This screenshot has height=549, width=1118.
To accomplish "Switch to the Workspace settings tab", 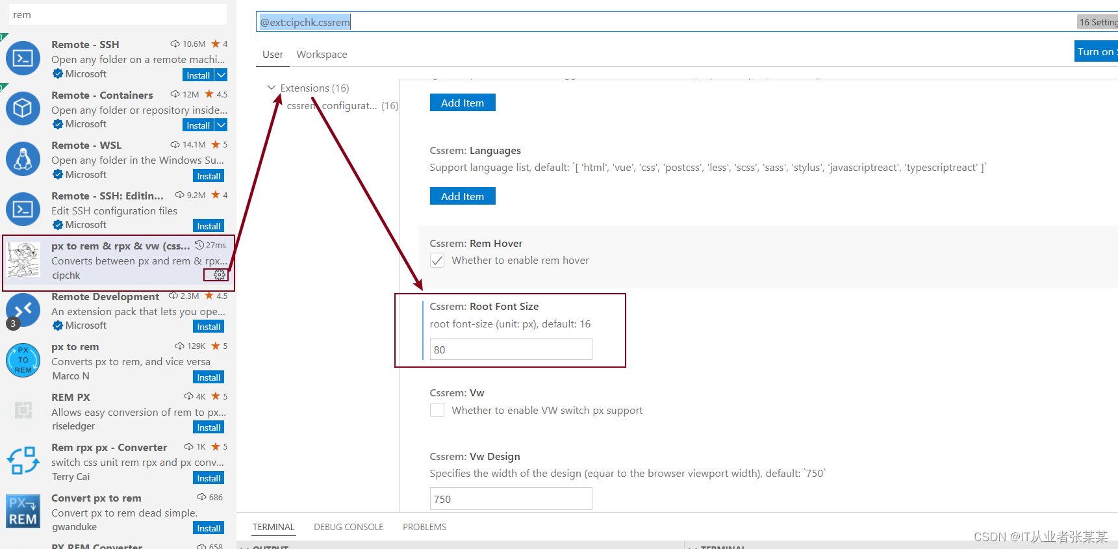I will tap(322, 55).
